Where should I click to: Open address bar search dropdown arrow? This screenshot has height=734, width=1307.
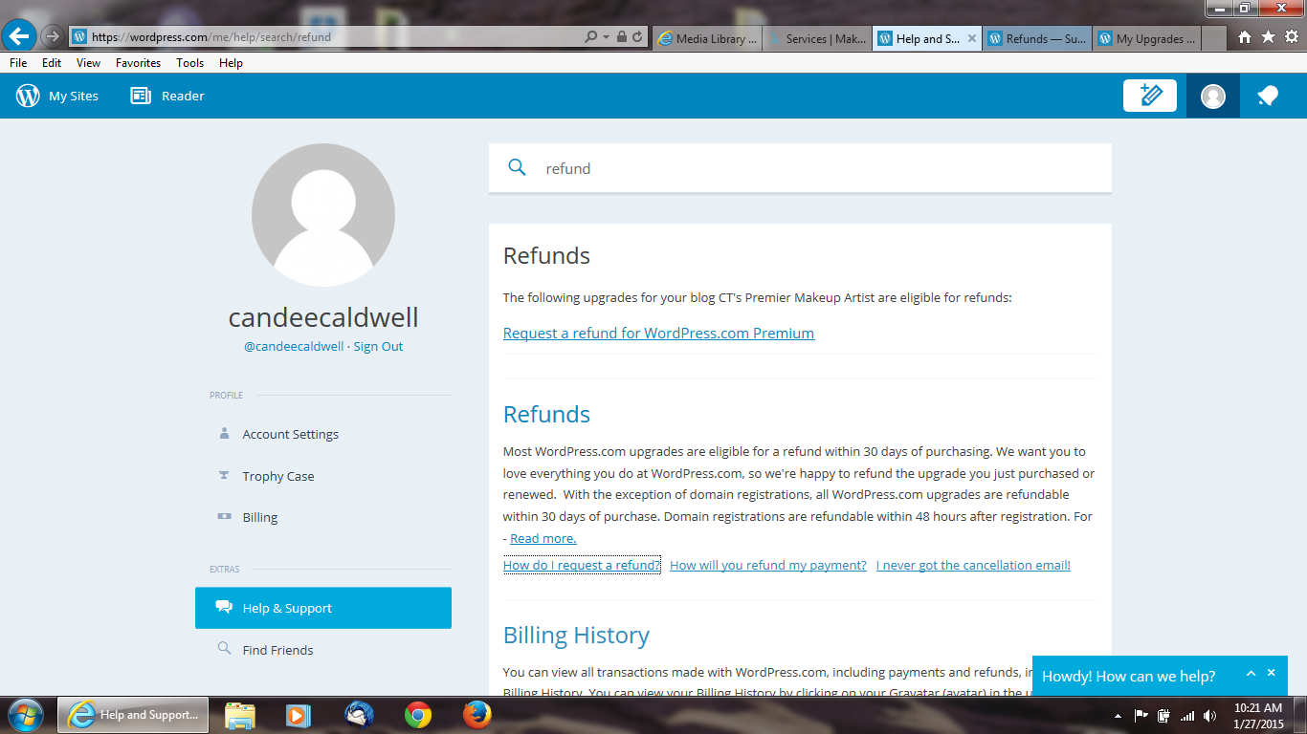[x=606, y=37]
